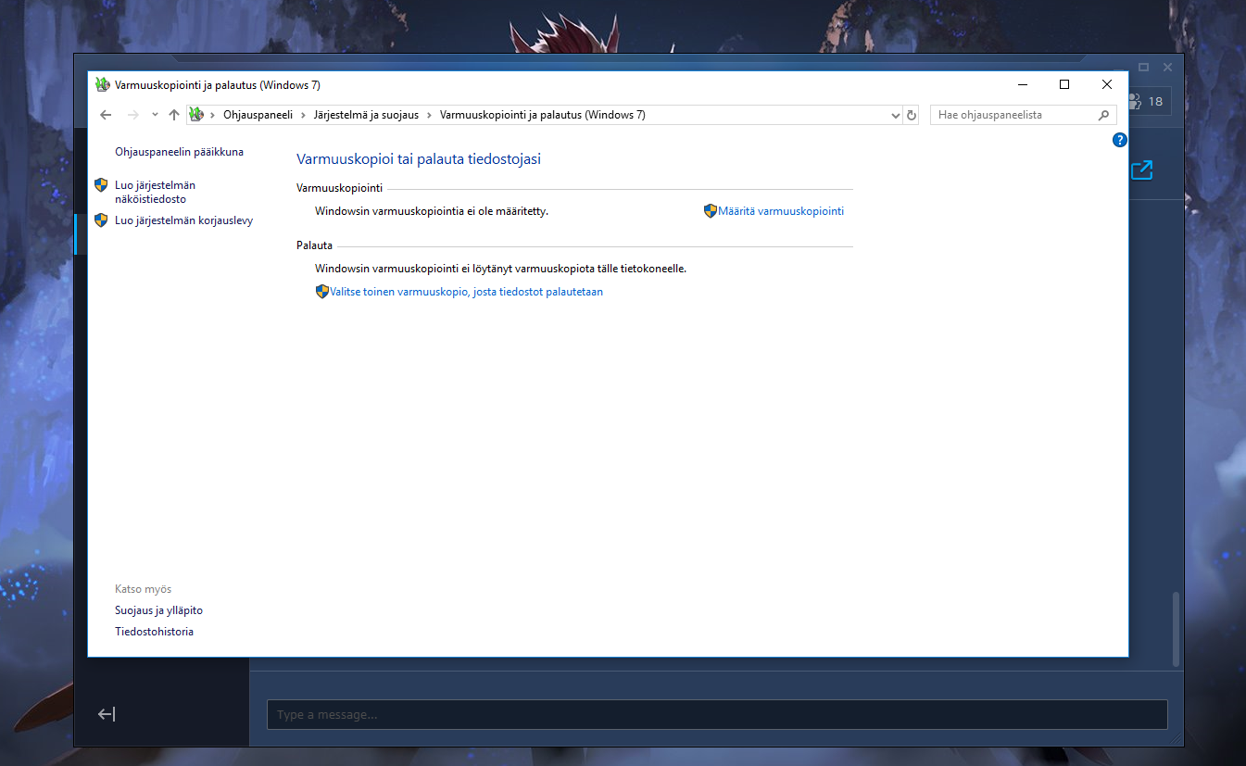Refresh the control panel page
Screen dimensions: 1246x766
click(x=912, y=115)
